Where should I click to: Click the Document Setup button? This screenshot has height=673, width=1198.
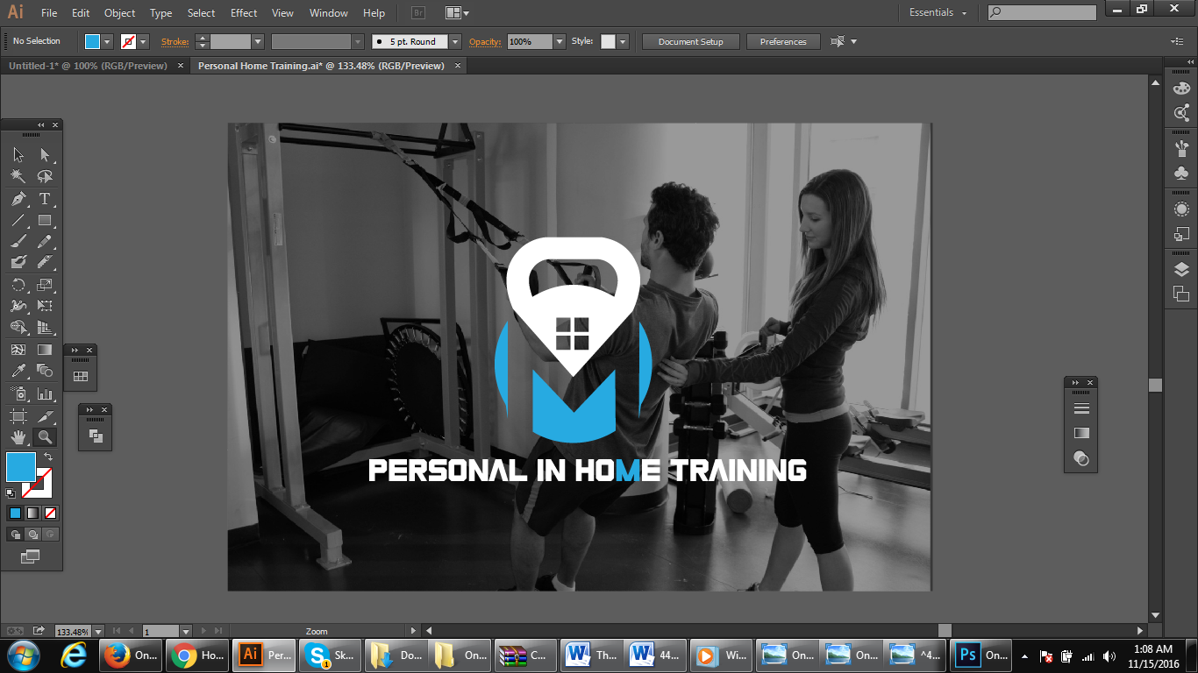click(x=691, y=41)
